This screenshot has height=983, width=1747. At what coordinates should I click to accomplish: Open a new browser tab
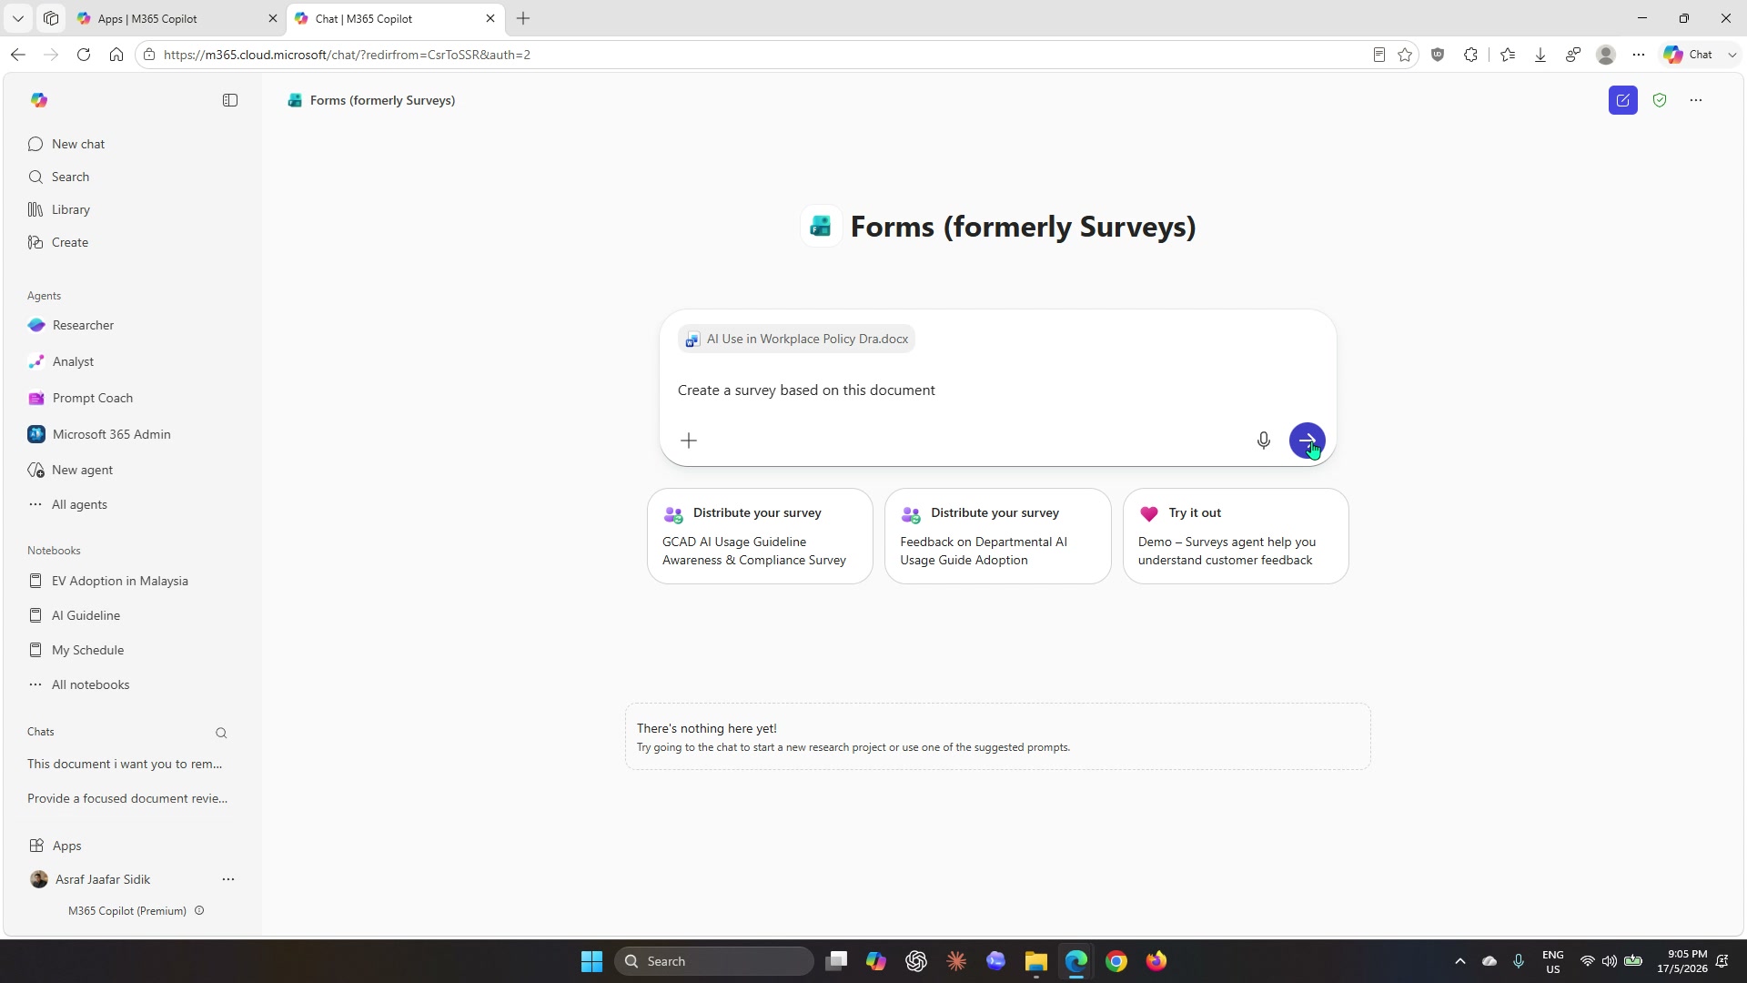tap(523, 18)
